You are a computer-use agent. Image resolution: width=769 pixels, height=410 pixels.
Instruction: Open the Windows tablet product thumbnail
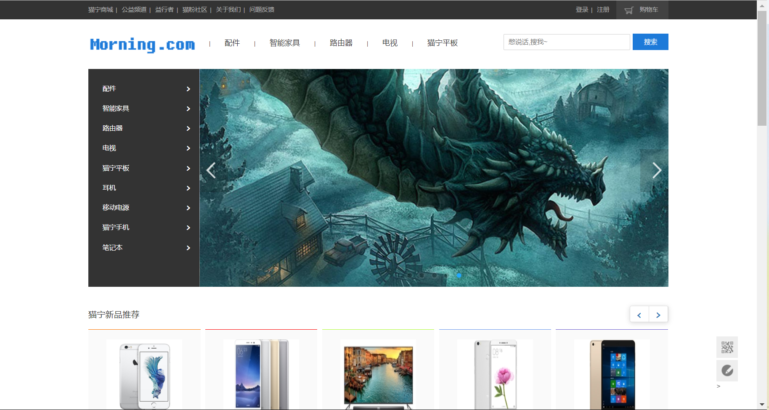[612, 374]
